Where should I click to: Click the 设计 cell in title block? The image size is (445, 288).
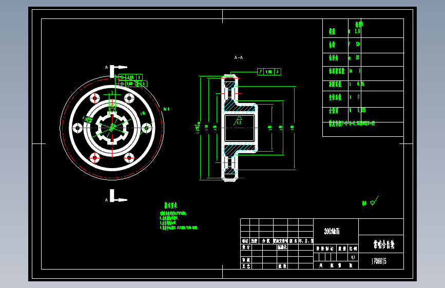246,247
